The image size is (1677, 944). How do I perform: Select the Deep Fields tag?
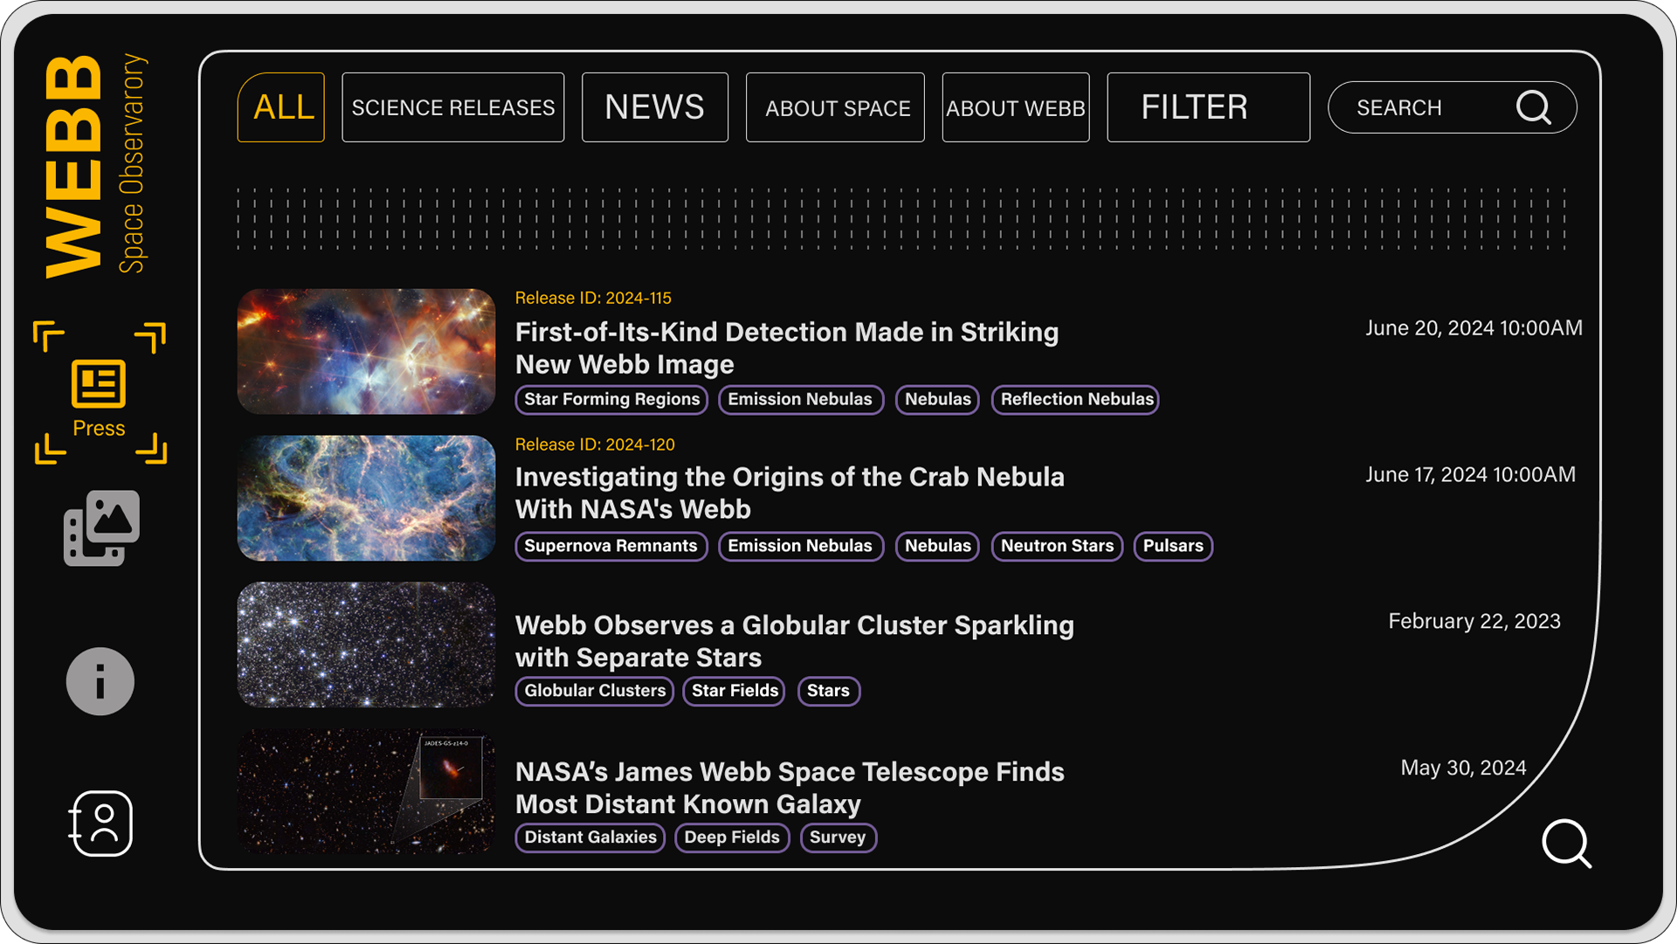click(x=732, y=837)
